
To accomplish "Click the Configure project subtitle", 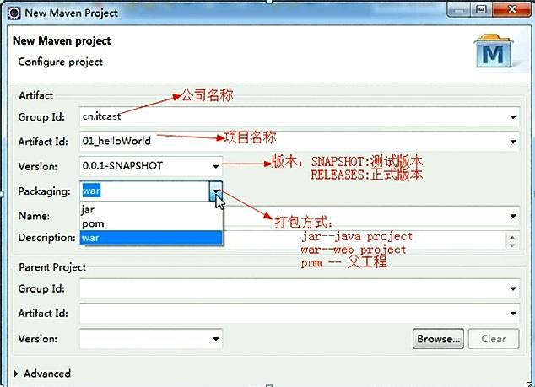I will [61, 62].
